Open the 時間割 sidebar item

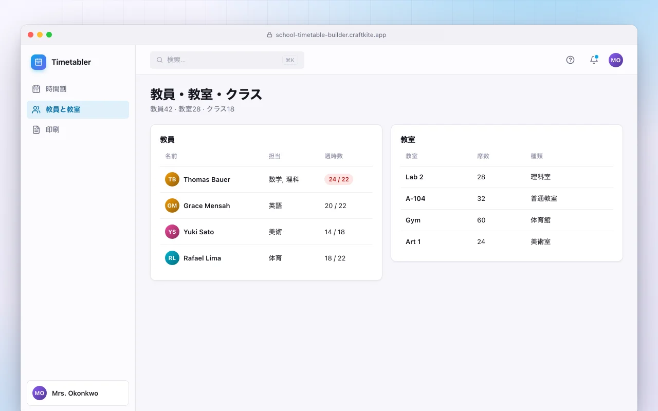pos(78,89)
